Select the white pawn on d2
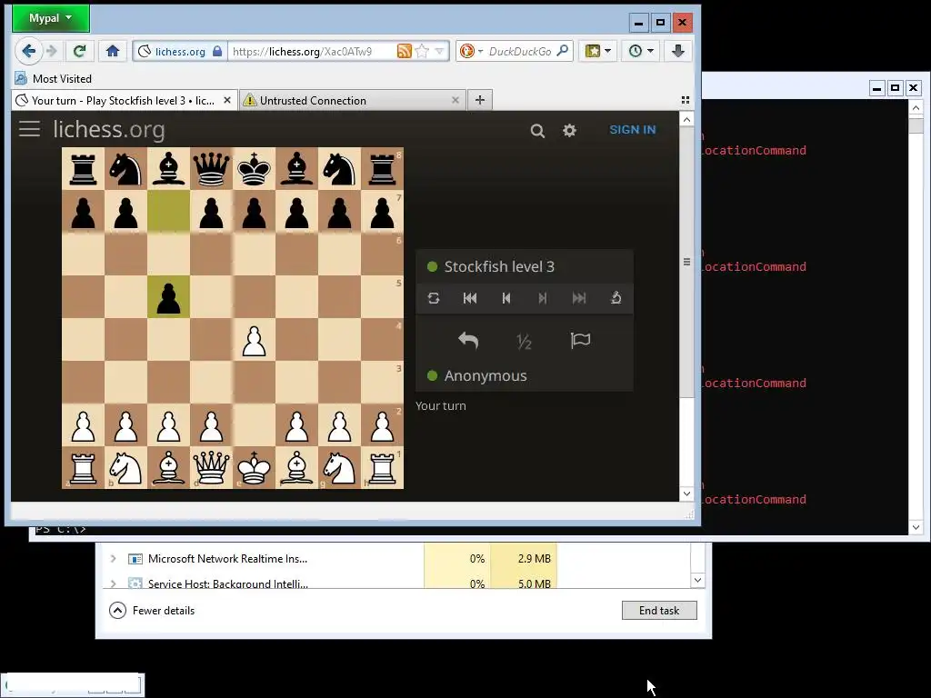 [211, 425]
